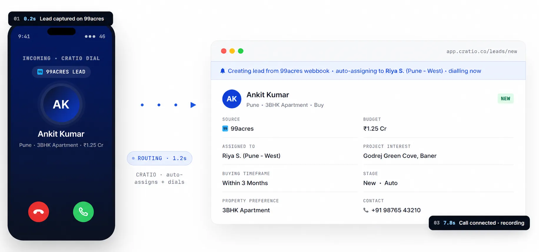Viewport: 539px width, 252px height.
Task: Click Lead captured on 99acres label
Action: click(x=72, y=19)
